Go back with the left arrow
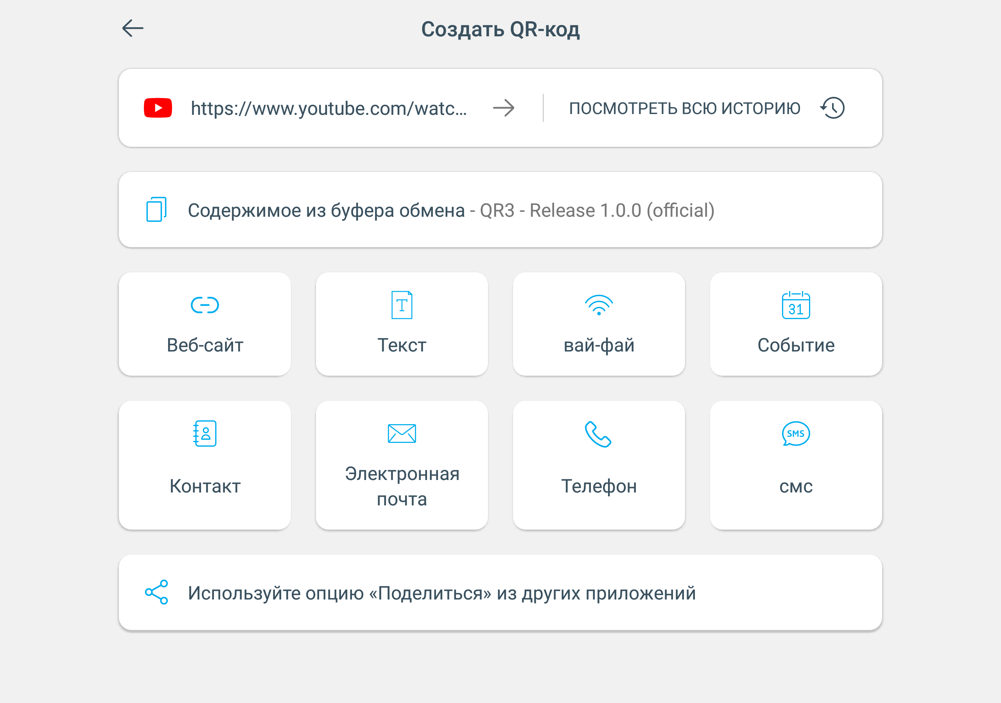The width and height of the screenshot is (1001, 703). point(133,28)
